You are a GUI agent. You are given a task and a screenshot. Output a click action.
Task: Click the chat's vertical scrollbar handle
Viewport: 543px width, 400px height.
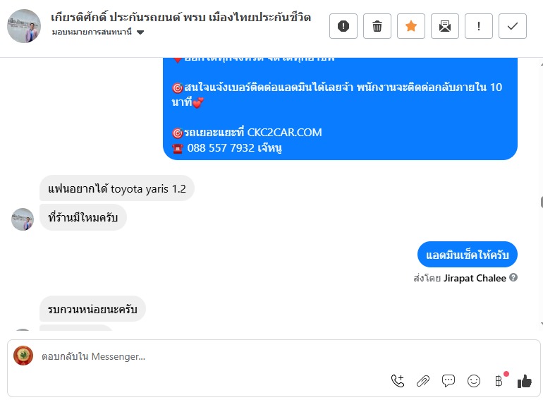[x=540, y=201]
